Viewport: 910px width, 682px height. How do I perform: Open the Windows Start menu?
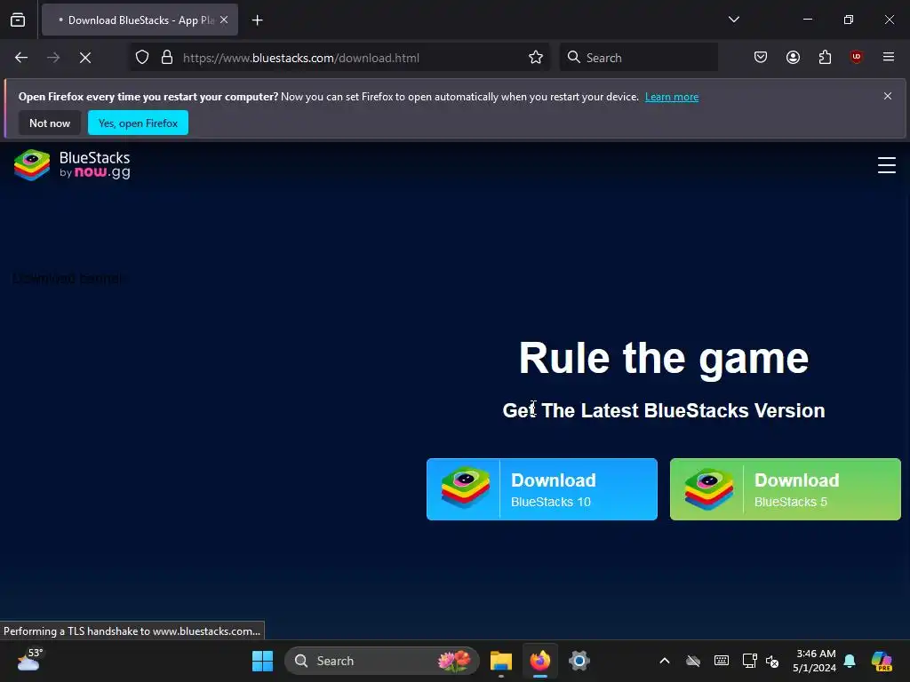[x=262, y=661]
